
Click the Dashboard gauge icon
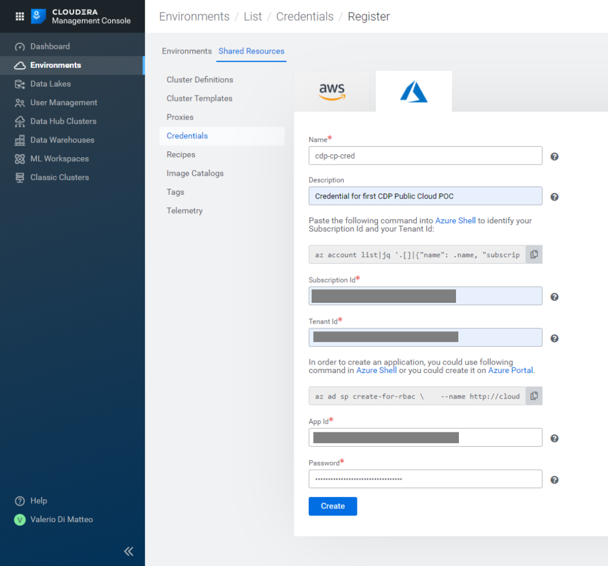[x=20, y=46]
